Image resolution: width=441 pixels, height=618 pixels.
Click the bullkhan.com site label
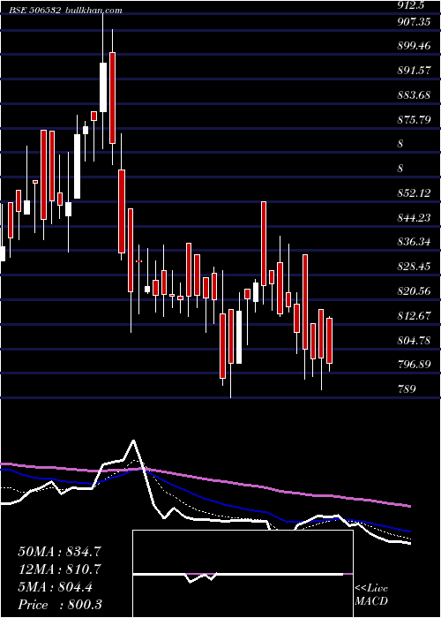pyautogui.click(x=93, y=11)
